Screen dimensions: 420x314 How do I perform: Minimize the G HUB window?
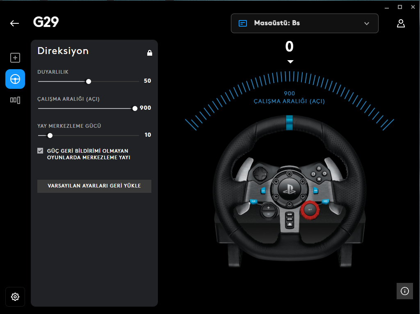[387, 7]
